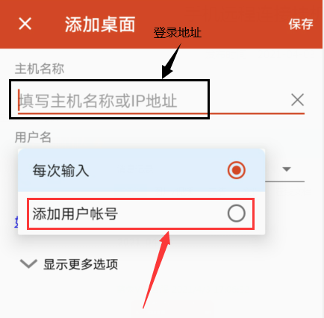The height and width of the screenshot is (318, 324).
Task: Choose the 添加用户帐号 option text
Action: click(75, 213)
